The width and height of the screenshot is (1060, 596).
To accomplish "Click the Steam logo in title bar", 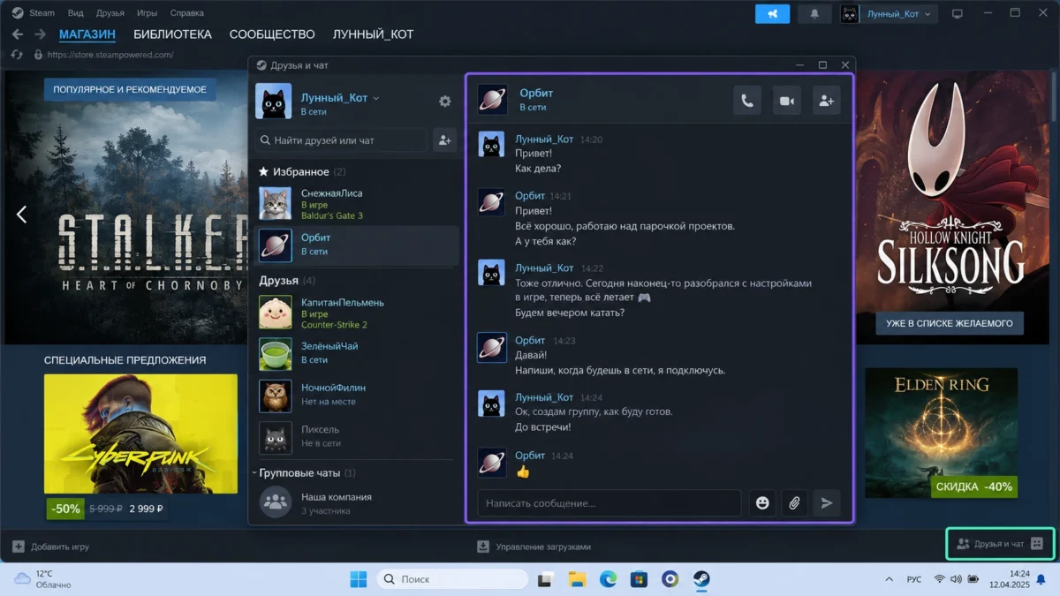I will (18, 13).
